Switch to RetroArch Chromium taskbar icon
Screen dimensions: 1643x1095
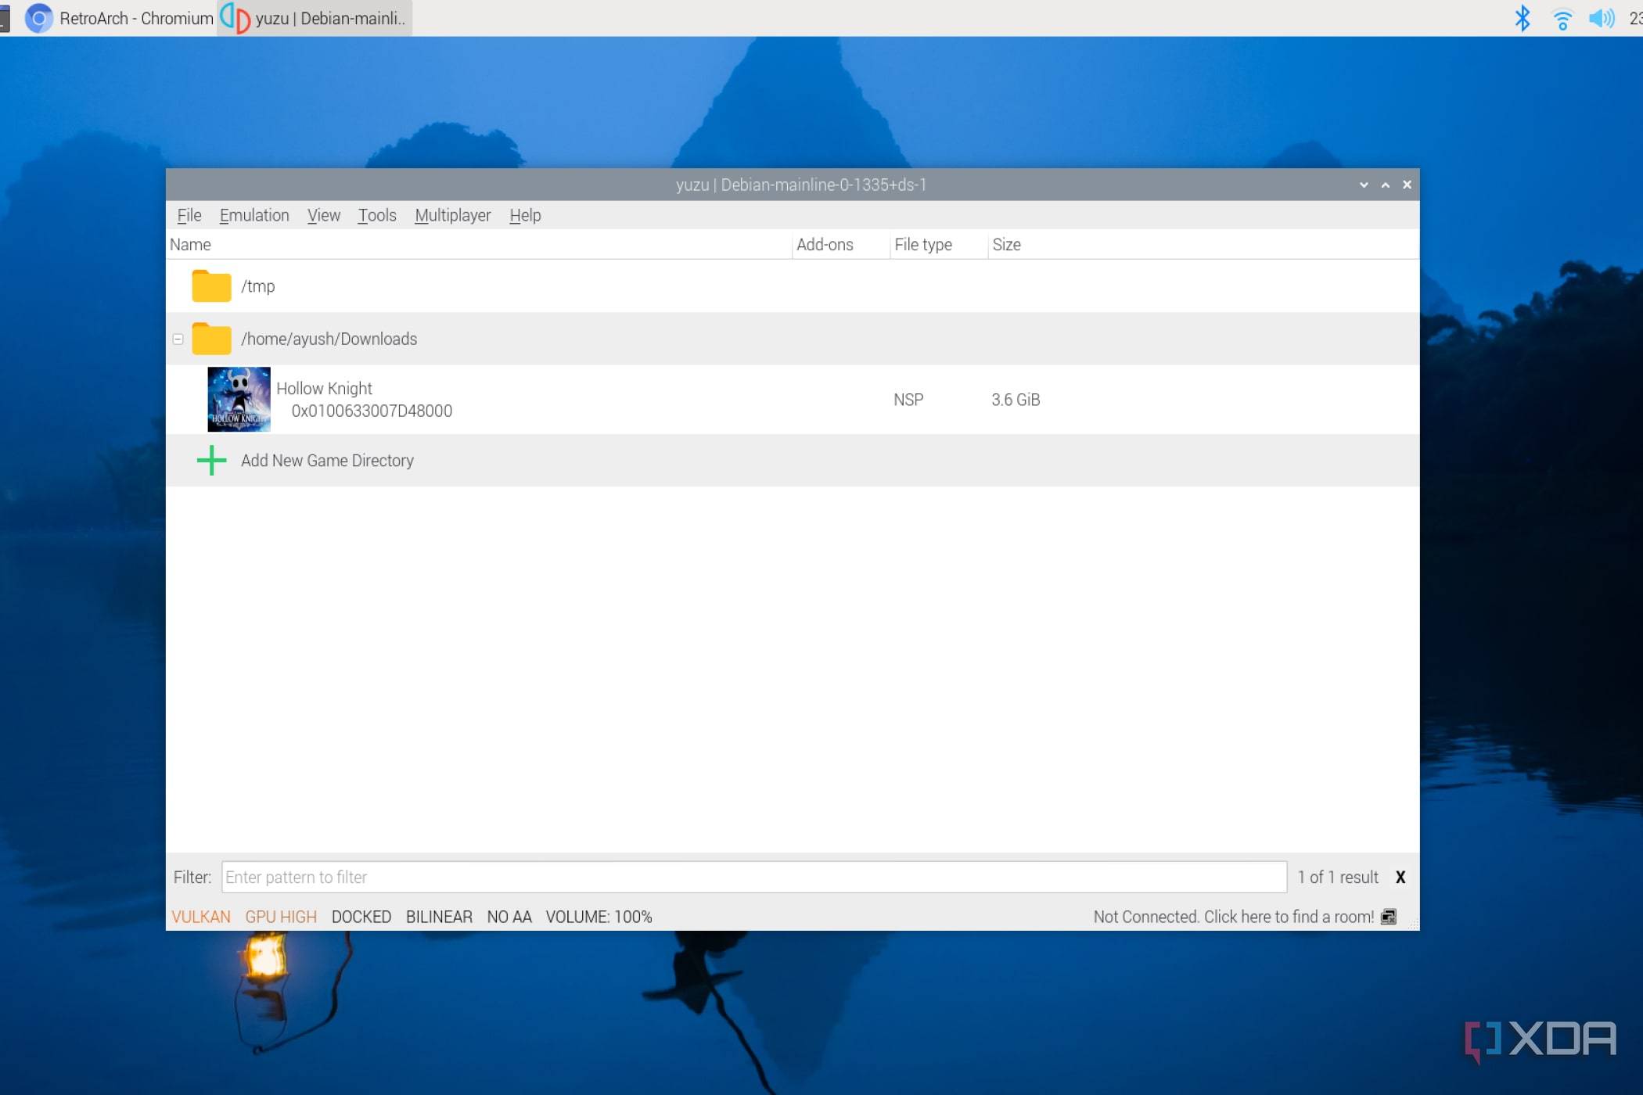point(38,18)
